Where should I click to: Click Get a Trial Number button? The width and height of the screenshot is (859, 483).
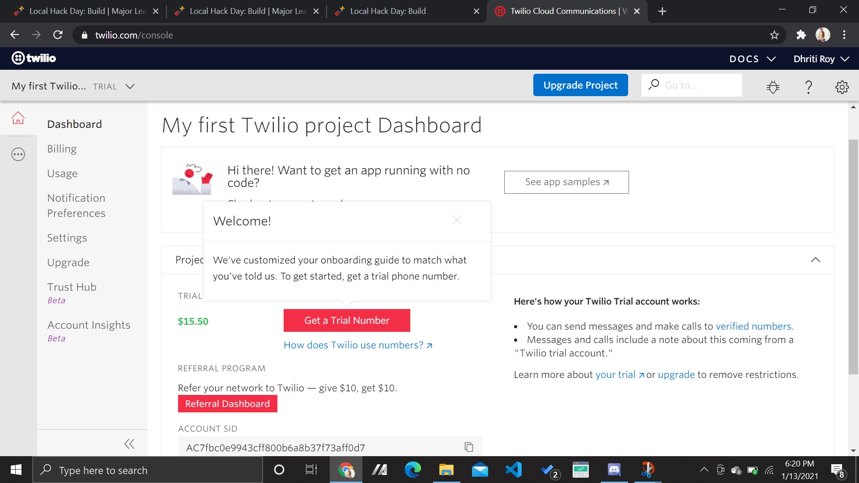[347, 320]
